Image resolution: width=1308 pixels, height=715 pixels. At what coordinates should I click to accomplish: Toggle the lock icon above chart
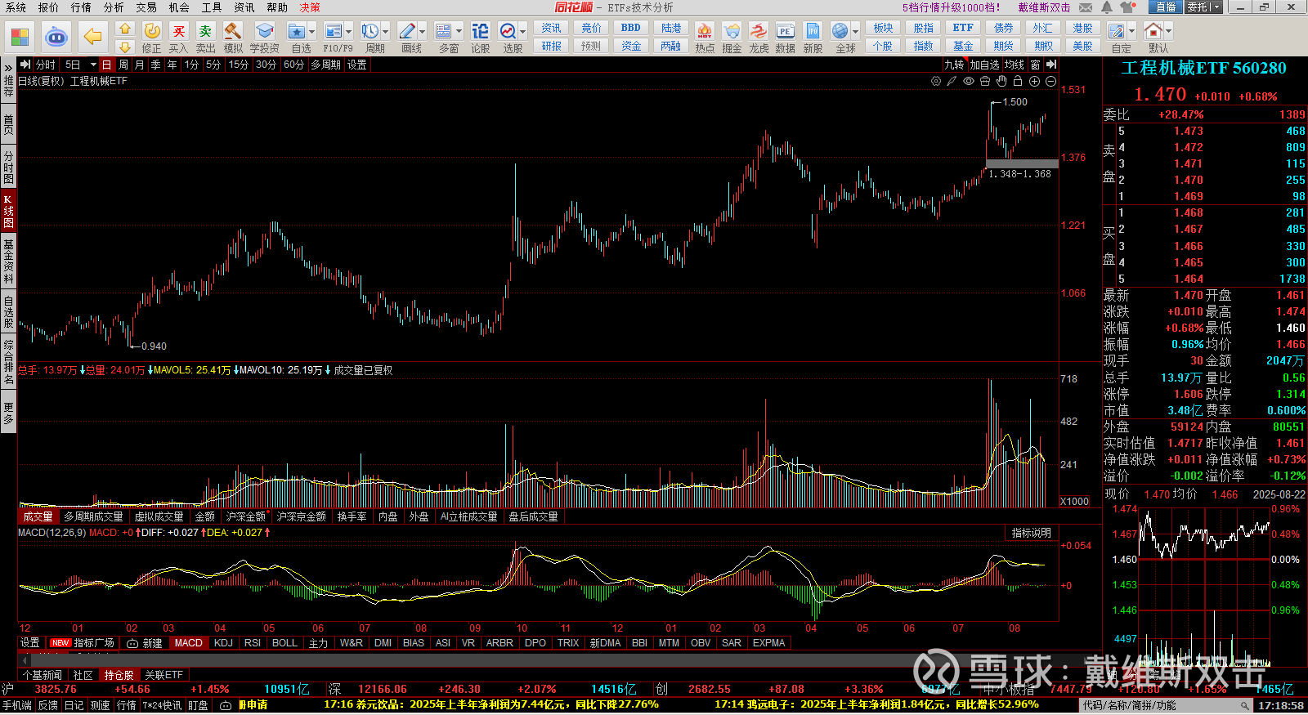[1018, 81]
